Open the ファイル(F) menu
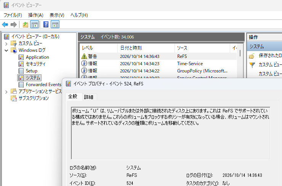Screen dimensions: 282x186 pos(13,15)
